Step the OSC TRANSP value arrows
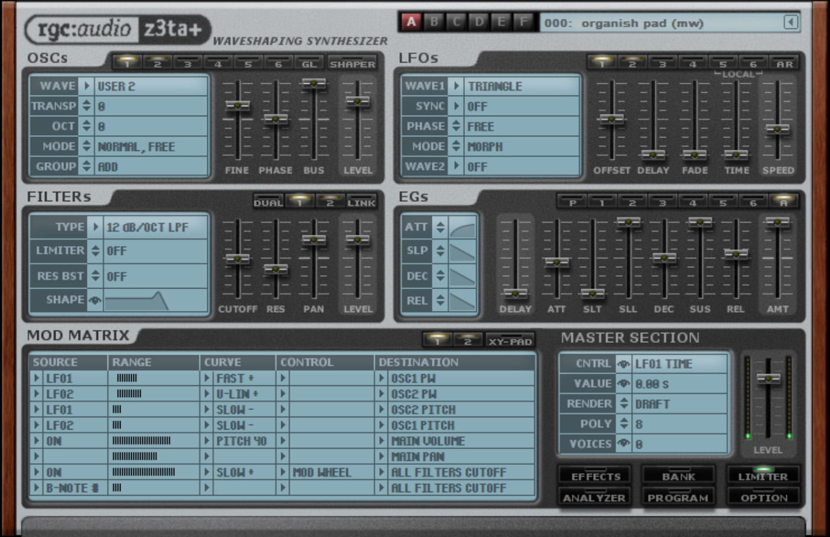Screen dimensions: 830x537 (87, 106)
